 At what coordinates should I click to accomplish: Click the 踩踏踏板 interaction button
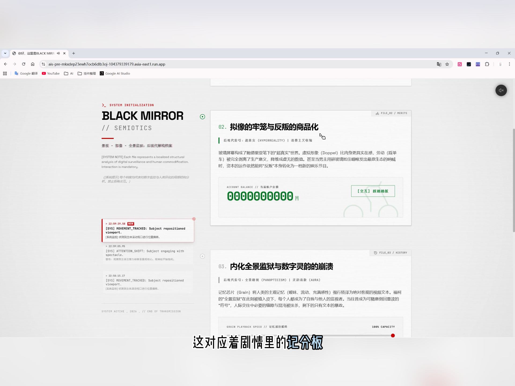point(373,191)
